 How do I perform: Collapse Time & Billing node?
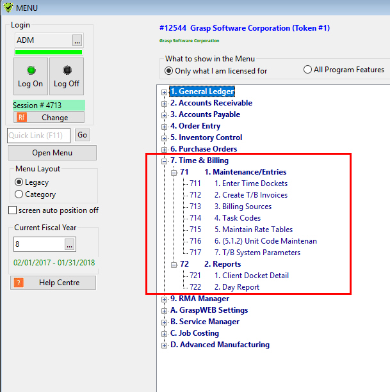[x=164, y=161]
